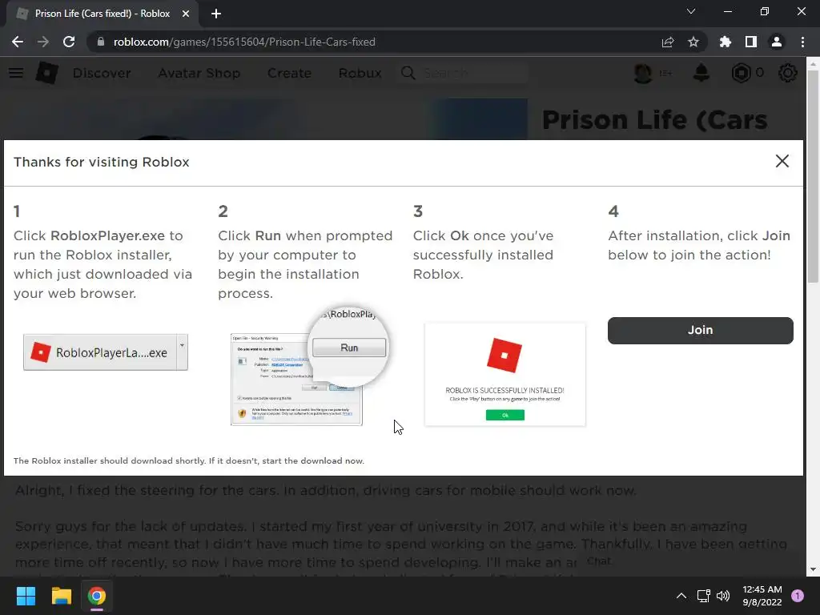Select the Prison Life (Cars fixed!) tab
The image size is (820, 615).
point(102,14)
